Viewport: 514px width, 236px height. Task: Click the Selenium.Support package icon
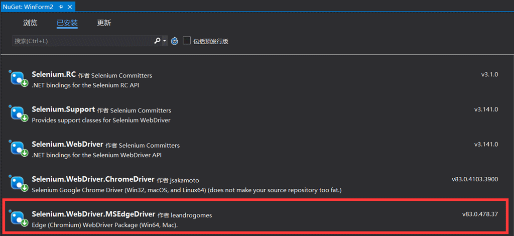[19, 114]
